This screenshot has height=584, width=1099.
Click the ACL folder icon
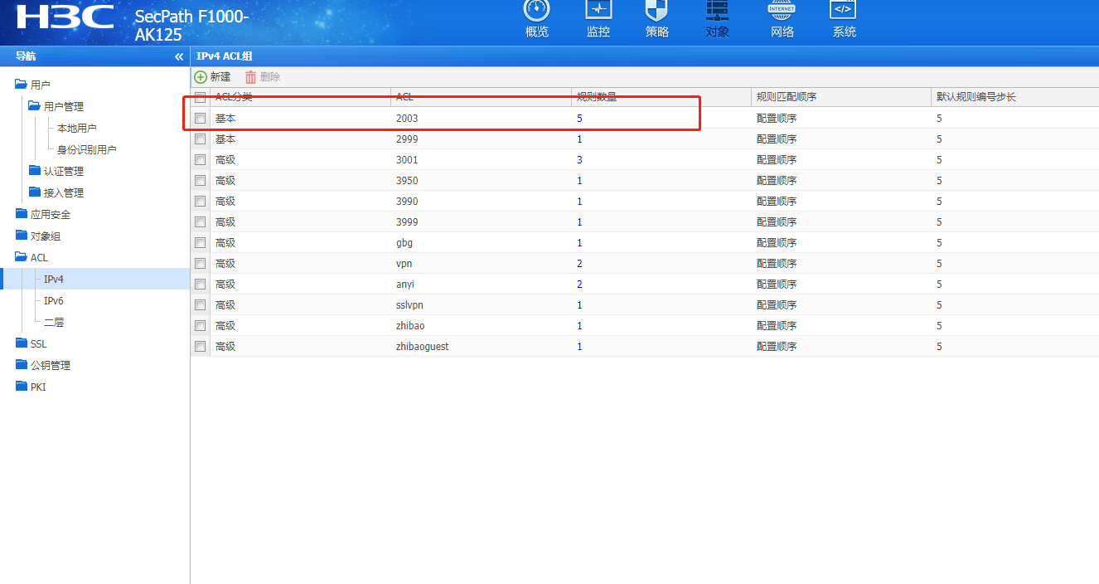point(21,256)
